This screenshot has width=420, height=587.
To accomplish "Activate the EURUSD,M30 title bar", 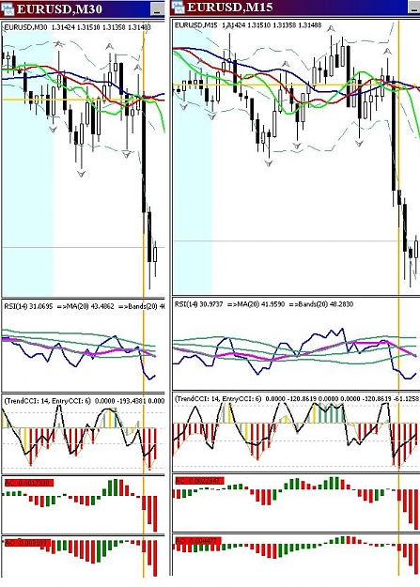I will click(83, 9).
